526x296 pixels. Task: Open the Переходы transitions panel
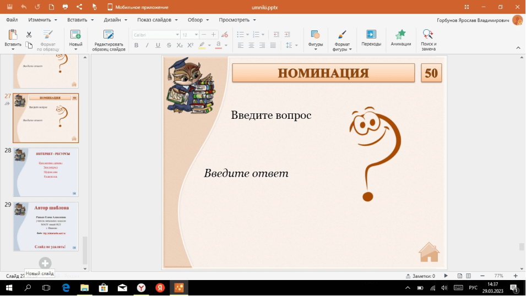tap(371, 38)
